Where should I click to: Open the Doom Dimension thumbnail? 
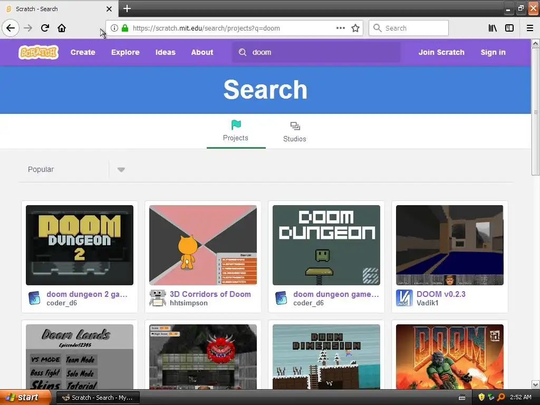point(326,357)
